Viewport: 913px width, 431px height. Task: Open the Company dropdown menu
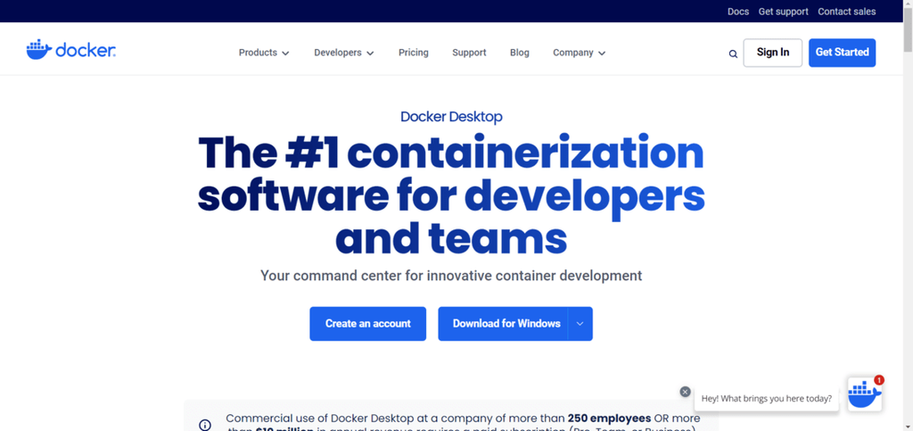click(x=580, y=53)
